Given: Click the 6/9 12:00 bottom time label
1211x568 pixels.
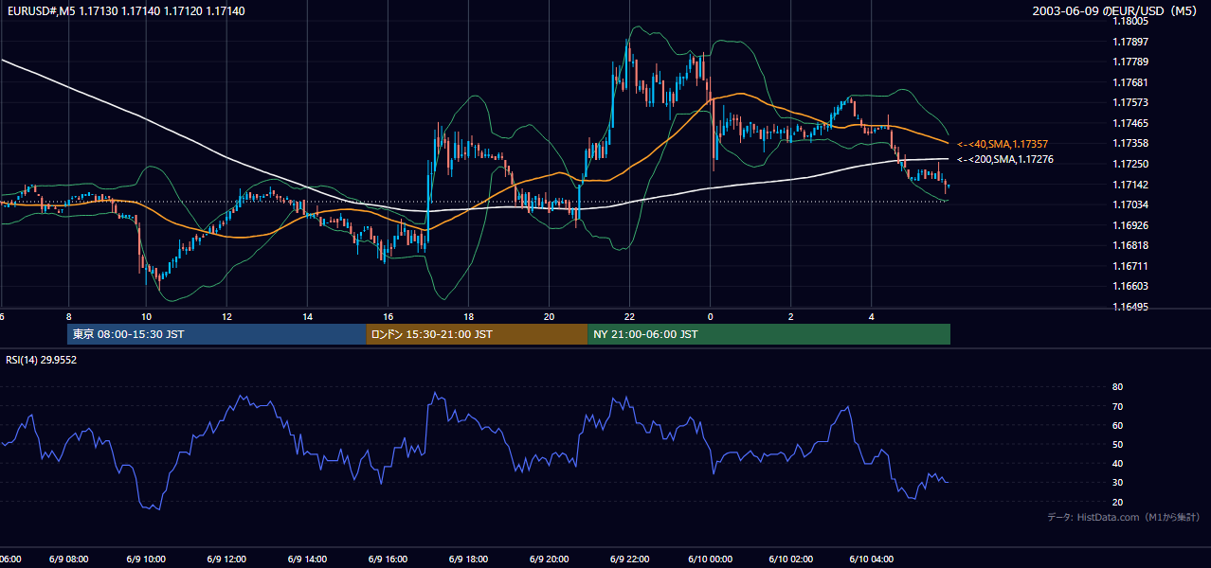Looking at the screenshot, I should click(227, 559).
